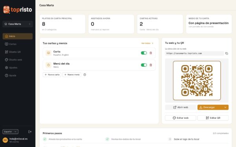Click step Sube el logo de tu local
Viewport: 236px width, 147px height.
[186, 139]
